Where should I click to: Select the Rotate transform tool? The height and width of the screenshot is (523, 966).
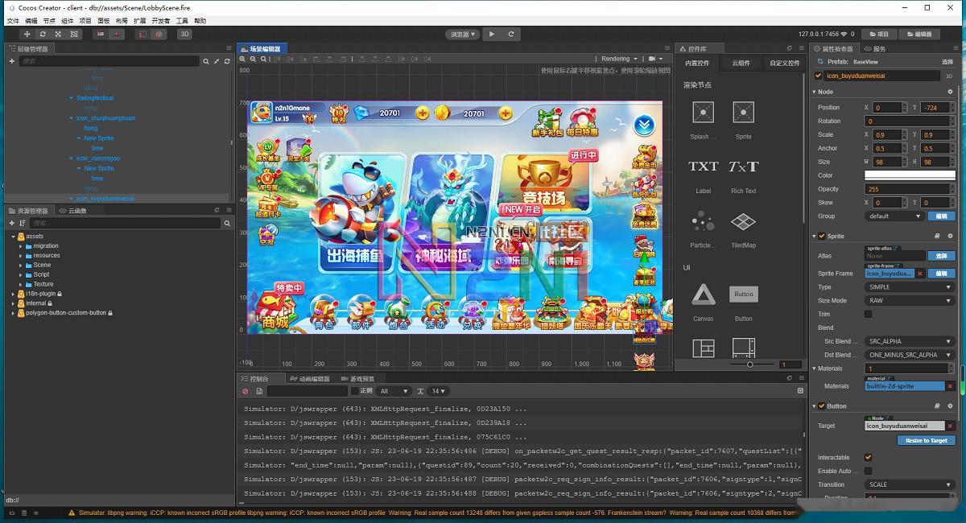pos(43,35)
